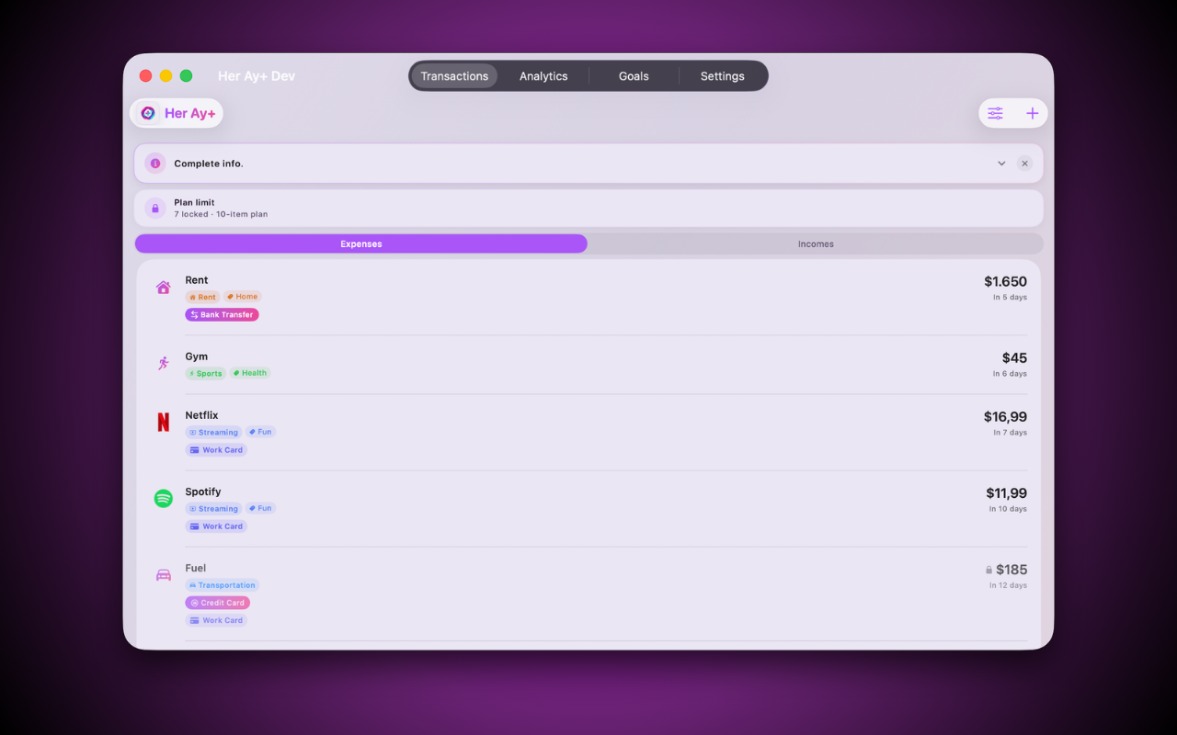The image size is (1177, 735).
Task: Select the Incomes segment
Action: [x=816, y=244]
